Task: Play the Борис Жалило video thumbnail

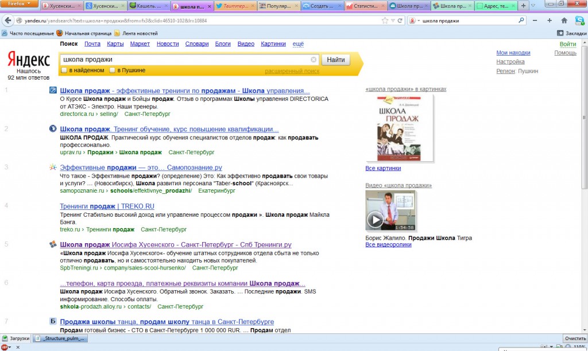Action: pyautogui.click(x=390, y=210)
